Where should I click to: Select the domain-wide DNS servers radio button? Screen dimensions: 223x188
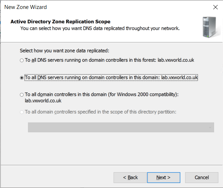pyautogui.click(x=22, y=78)
